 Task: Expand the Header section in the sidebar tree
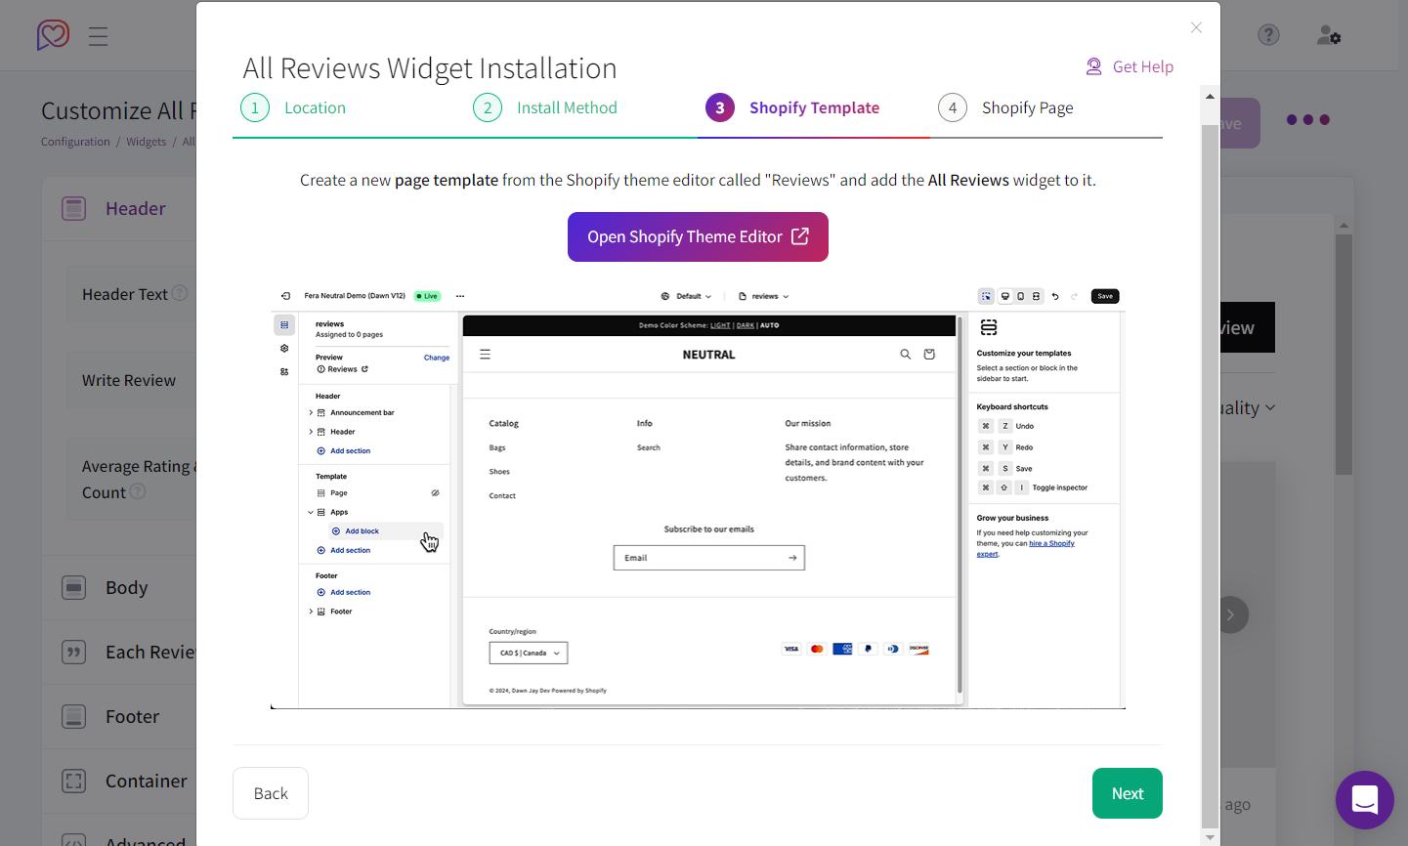(x=312, y=430)
